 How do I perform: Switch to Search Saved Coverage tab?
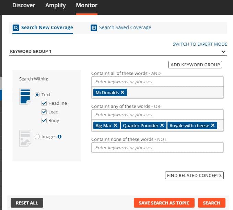tap(121, 28)
